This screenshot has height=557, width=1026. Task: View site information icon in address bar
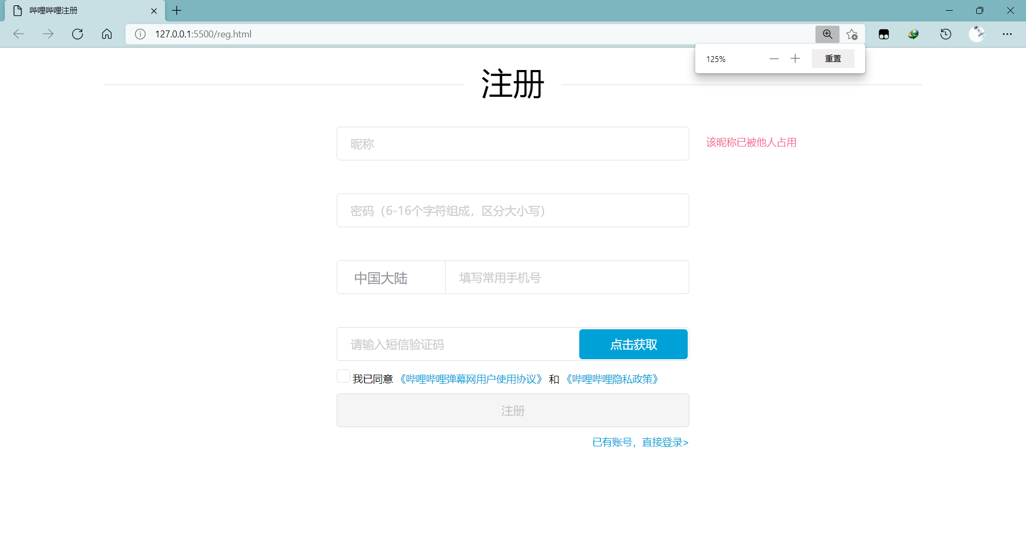click(140, 34)
